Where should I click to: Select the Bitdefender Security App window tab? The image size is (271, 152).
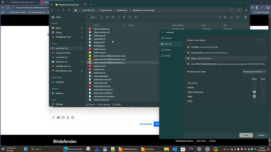[71, 5]
